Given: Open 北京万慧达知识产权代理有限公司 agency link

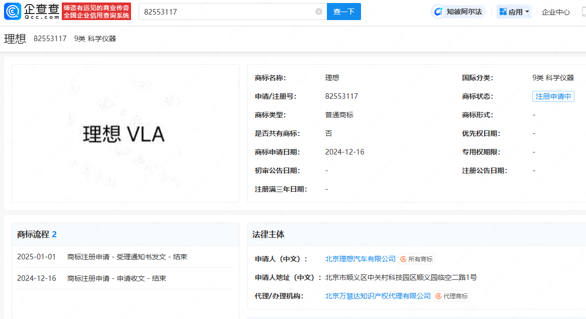Looking at the screenshot, I should [x=378, y=296].
